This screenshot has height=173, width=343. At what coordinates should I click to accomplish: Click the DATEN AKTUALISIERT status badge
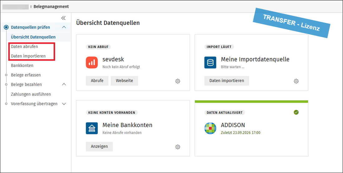pos(225,113)
